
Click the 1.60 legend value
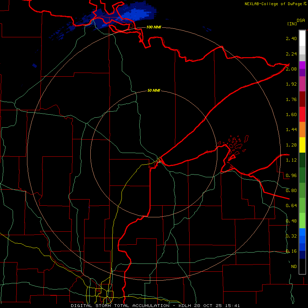(291, 115)
